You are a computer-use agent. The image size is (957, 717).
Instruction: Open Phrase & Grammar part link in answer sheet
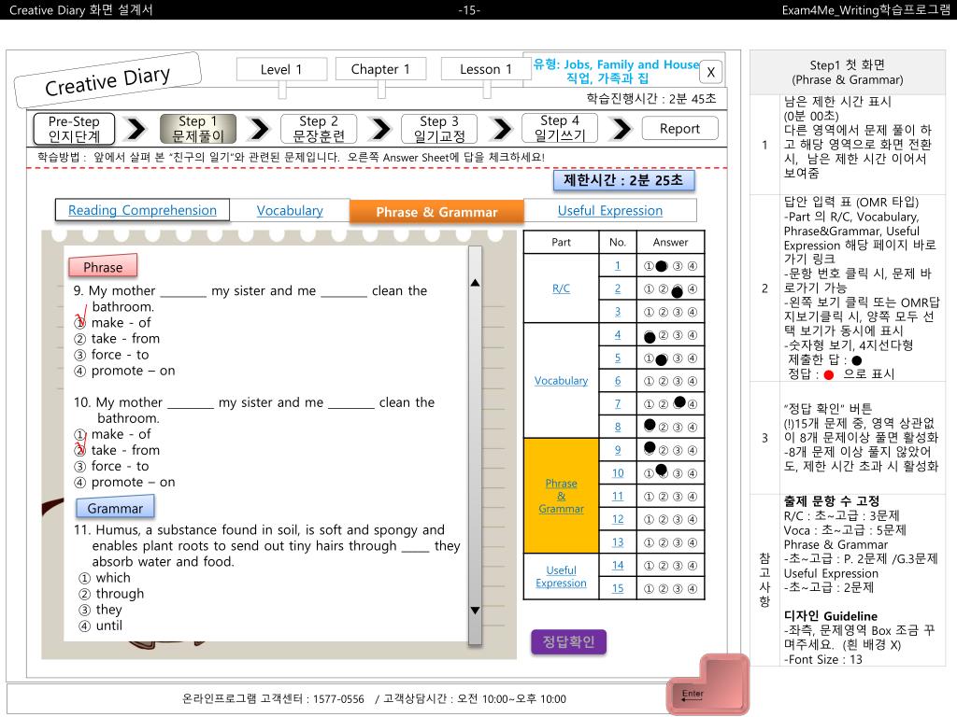(x=561, y=496)
